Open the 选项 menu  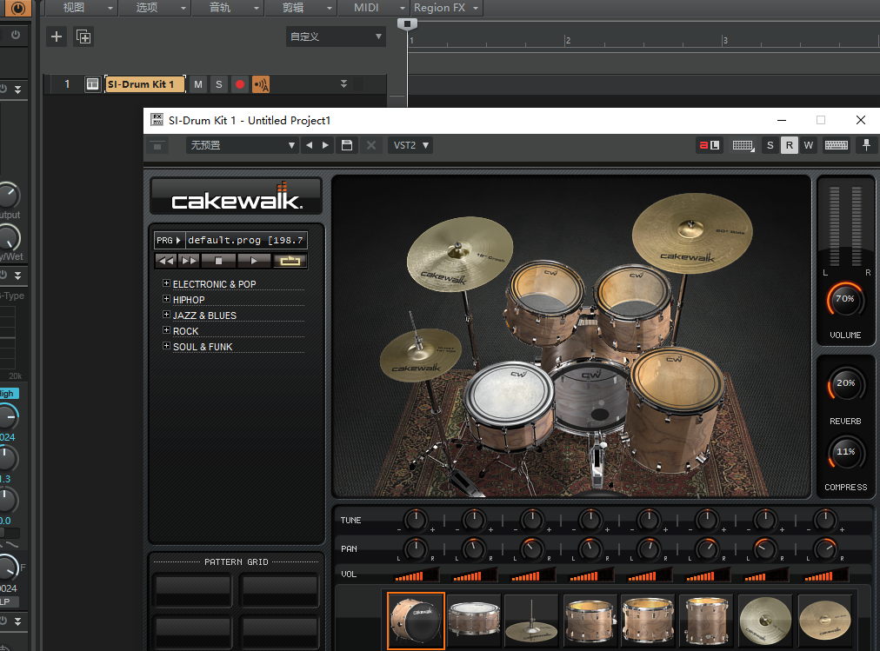[153, 8]
